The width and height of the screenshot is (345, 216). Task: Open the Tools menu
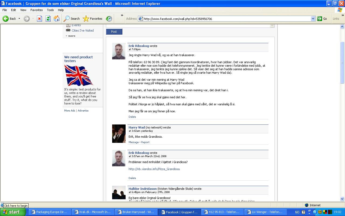point(50,10)
